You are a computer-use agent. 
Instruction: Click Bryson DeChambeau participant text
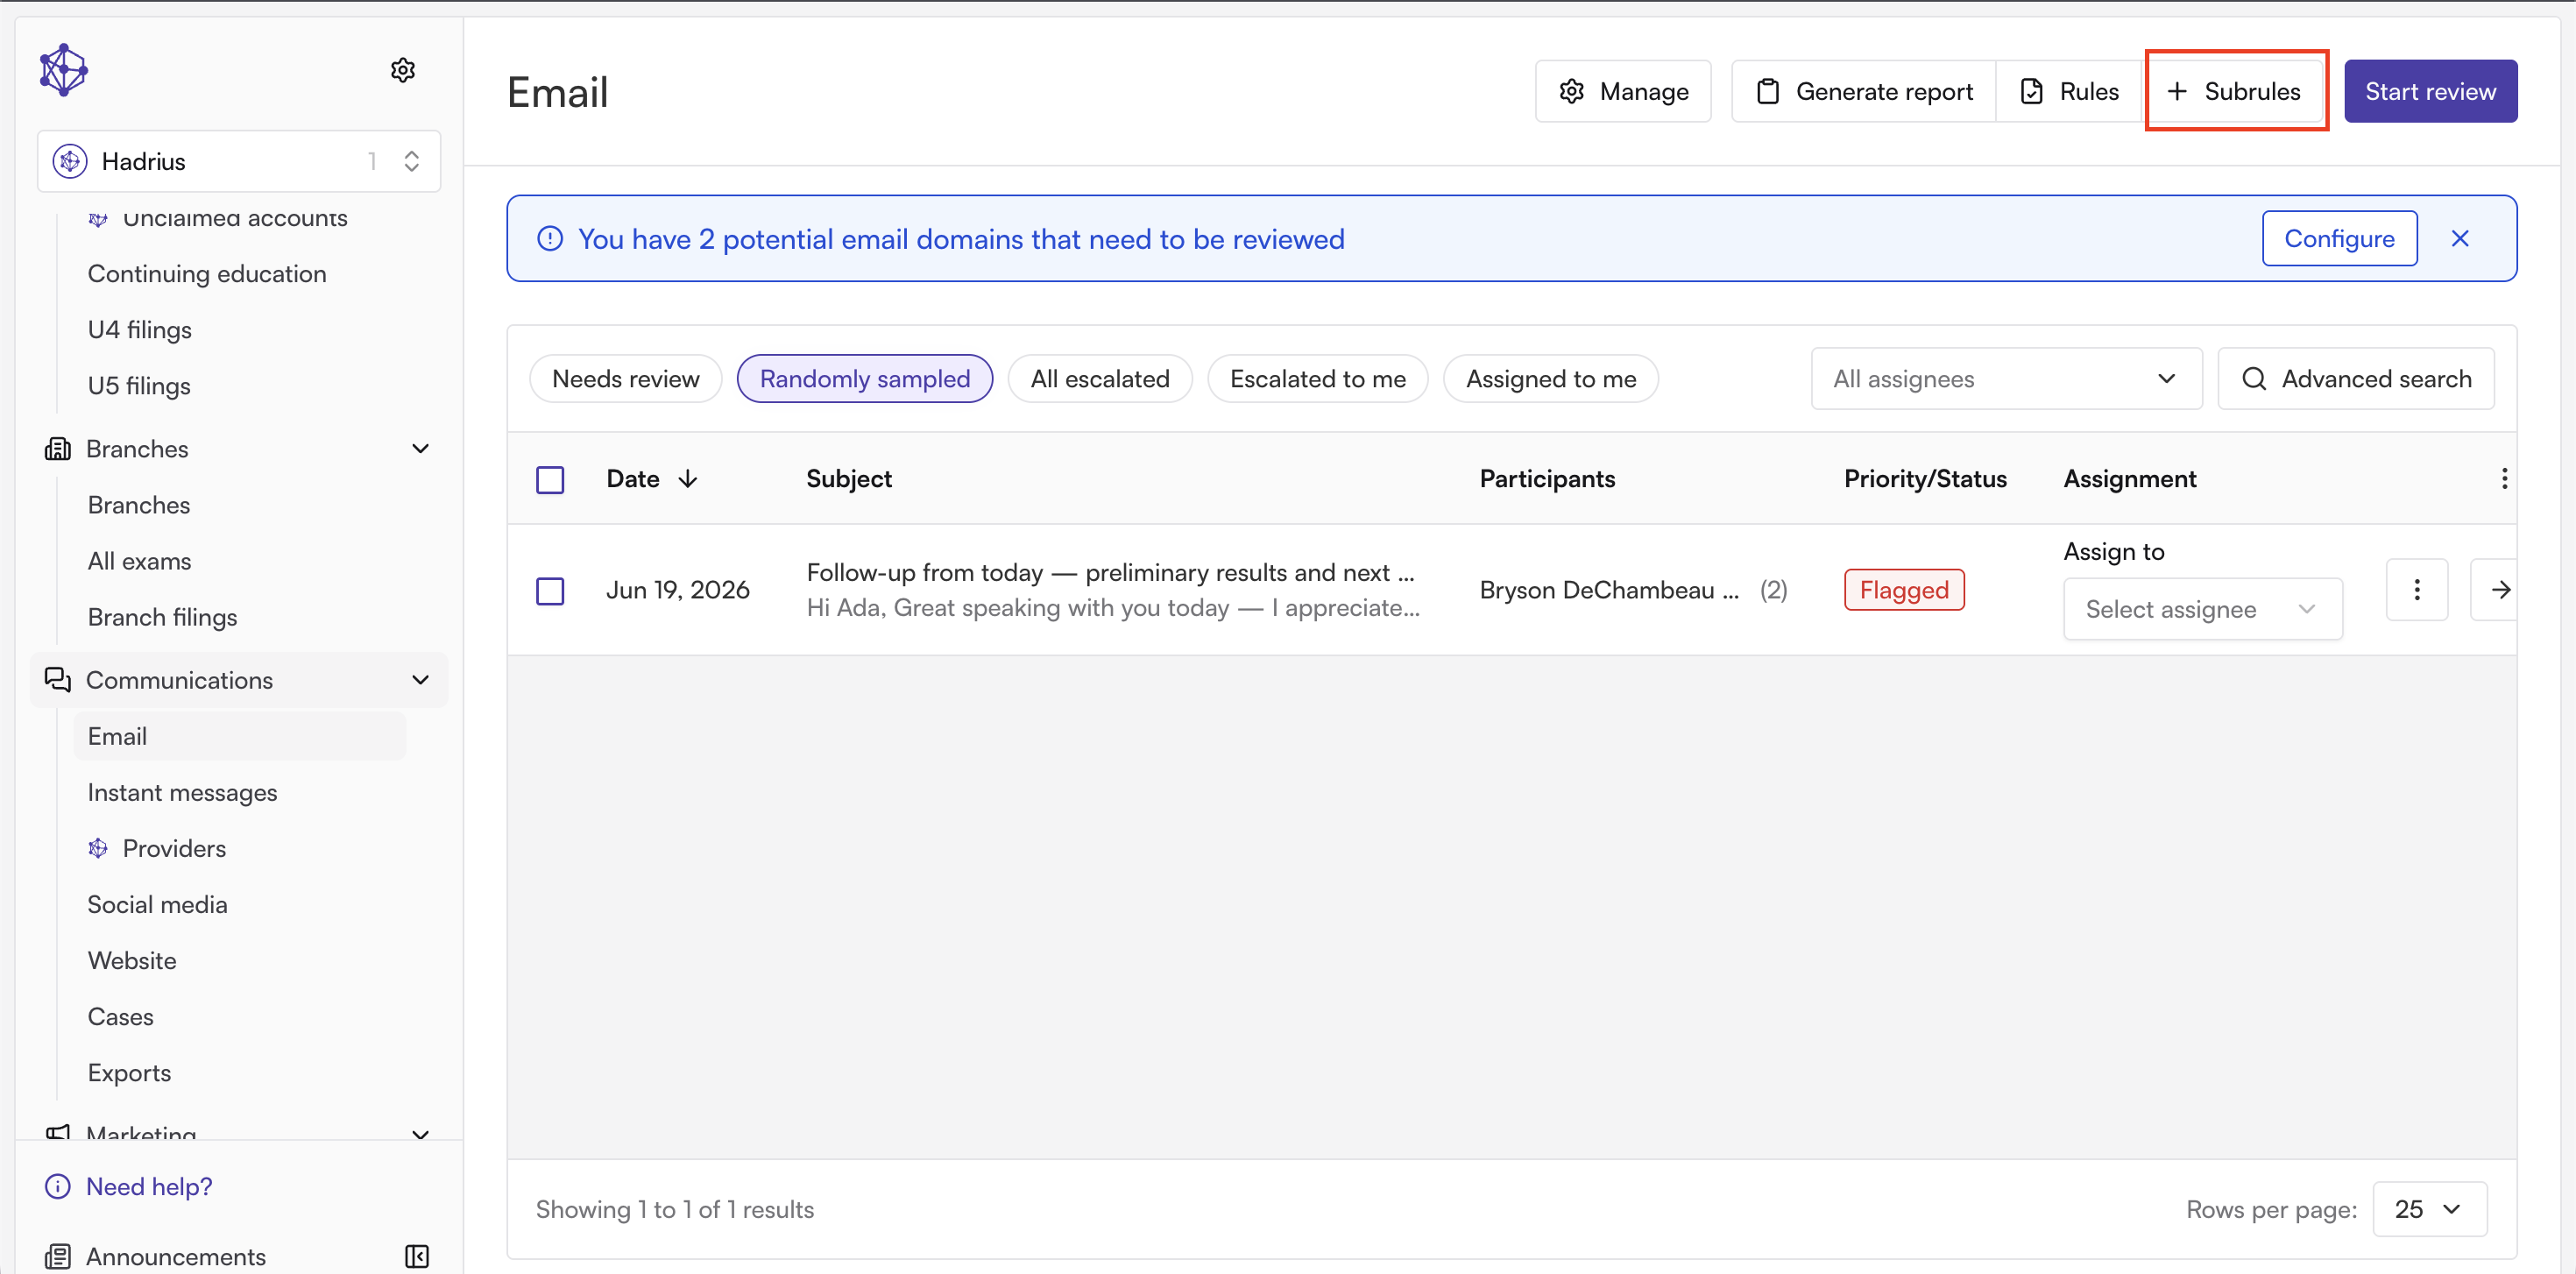click(1609, 590)
